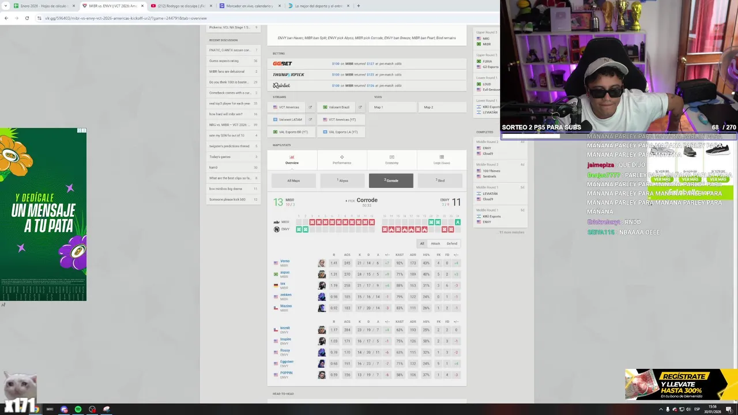Screen dimensions: 738x415
Task: Open the Valorant Brazil stream external link icon
Action: click(x=360, y=107)
